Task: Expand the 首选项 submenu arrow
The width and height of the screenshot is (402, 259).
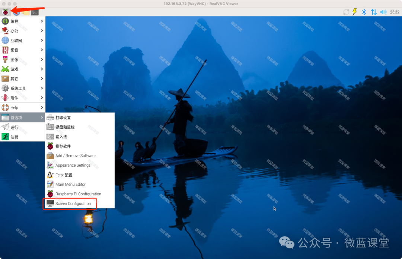Action: pos(42,118)
